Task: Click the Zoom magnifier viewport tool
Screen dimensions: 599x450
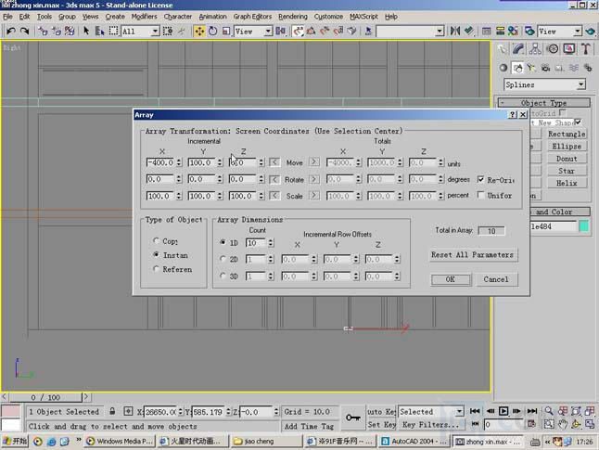Action: coord(549,411)
